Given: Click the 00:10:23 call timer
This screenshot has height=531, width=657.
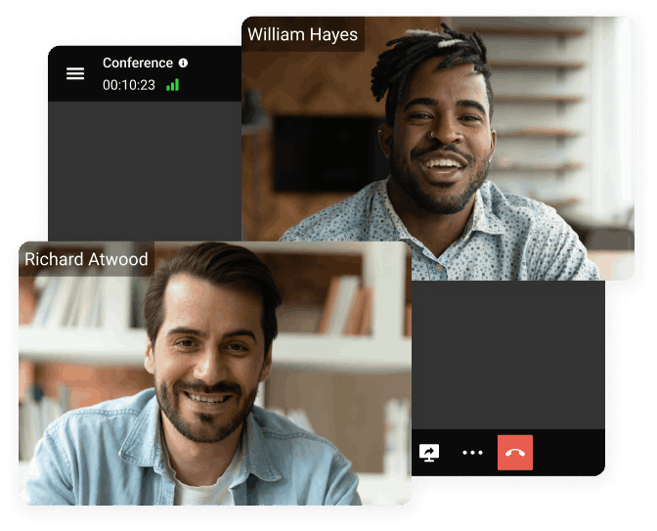Looking at the screenshot, I should 129,85.
